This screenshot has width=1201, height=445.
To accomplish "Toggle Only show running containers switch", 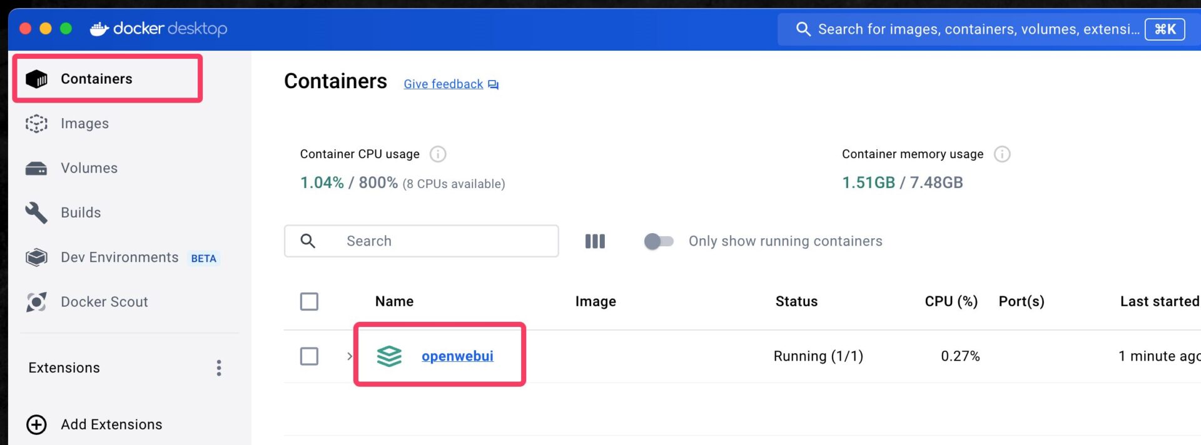I will pyautogui.click(x=658, y=241).
